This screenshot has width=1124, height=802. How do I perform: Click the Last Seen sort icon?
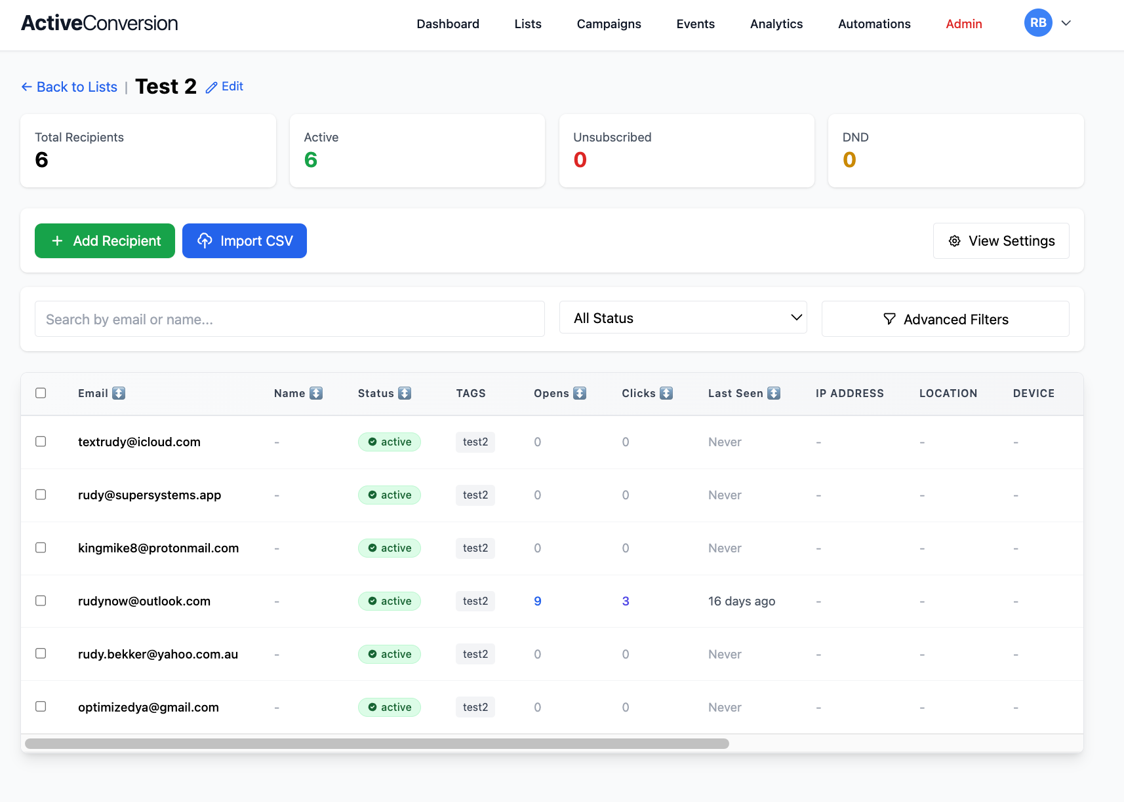pyautogui.click(x=774, y=393)
